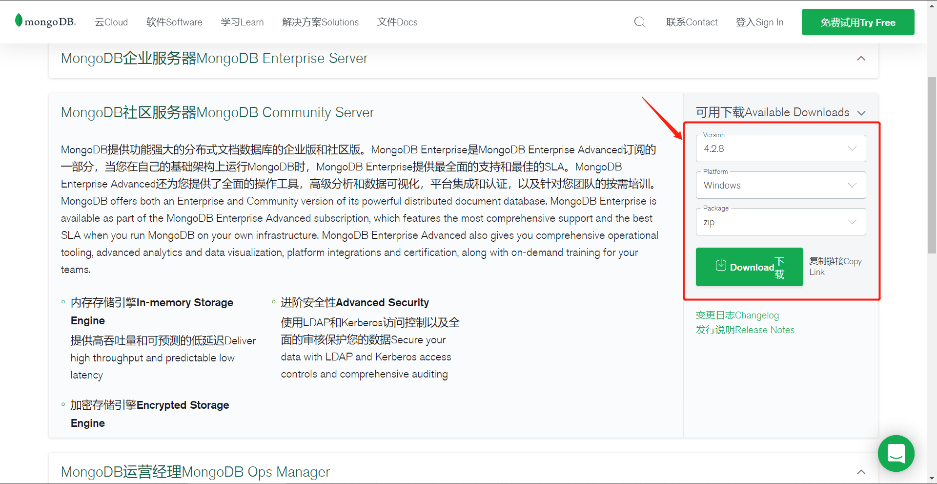Screen dimensions: 937x484
Task: Click the MongoDB leaf logo
Action: pos(45,21)
